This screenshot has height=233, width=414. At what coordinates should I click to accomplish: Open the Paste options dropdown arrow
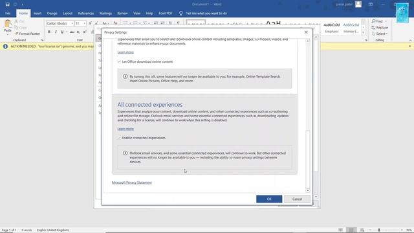[8, 34]
